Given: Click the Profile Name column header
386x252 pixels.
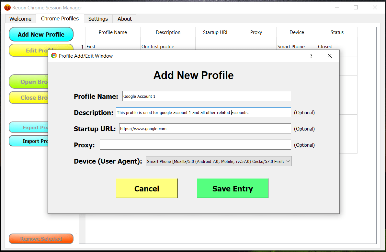Looking at the screenshot, I should 113,32.
